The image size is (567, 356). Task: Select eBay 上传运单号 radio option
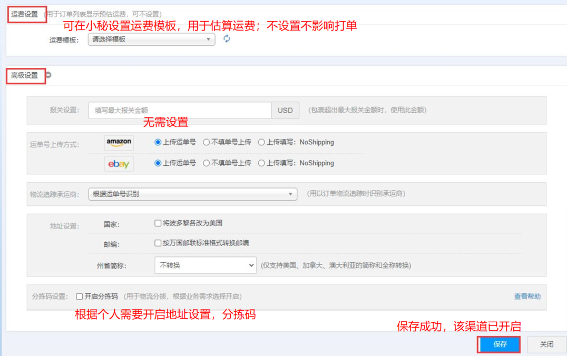point(158,163)
